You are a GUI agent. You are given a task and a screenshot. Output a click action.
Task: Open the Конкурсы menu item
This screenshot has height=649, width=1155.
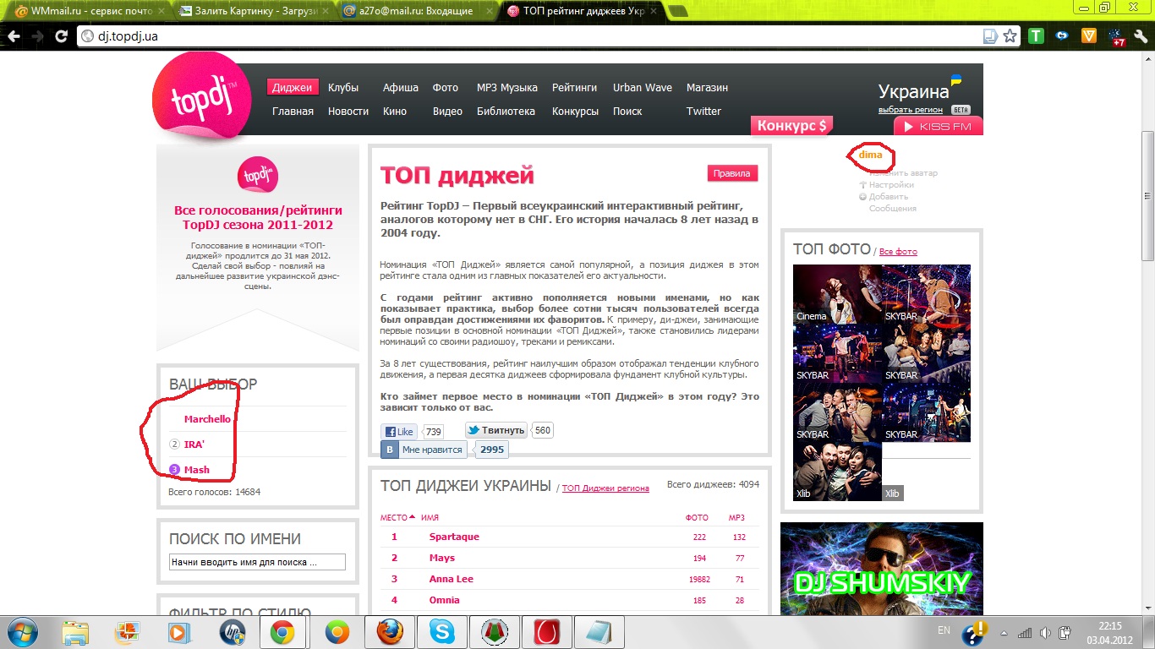[x=576, y=112]
